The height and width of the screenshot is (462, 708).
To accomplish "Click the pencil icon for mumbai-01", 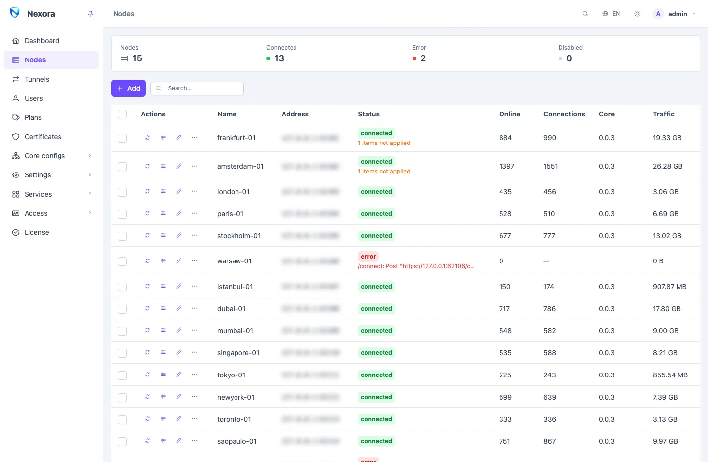I will point(179,330).
